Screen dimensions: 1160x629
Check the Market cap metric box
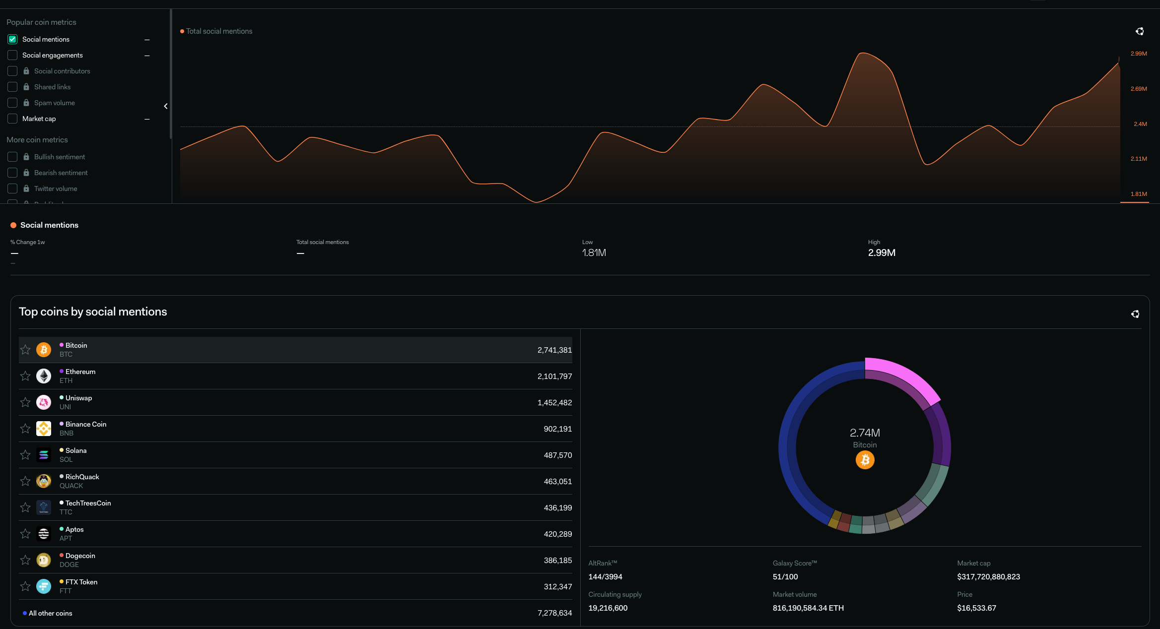click(x=12, y=119)
